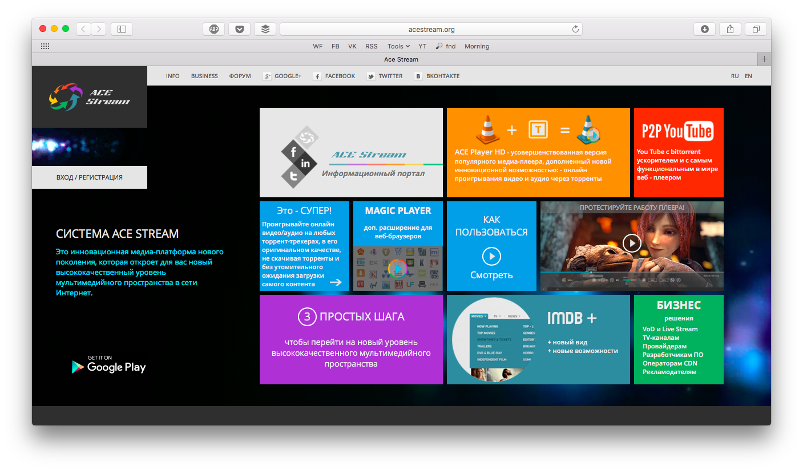Viewport: 803px width, 471px height.
Task: Click the circled 3 steps icon
Action: [x=306, y=316]
